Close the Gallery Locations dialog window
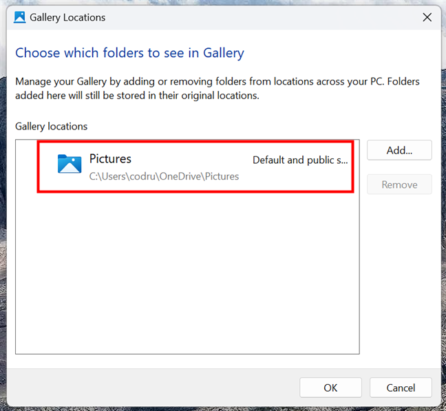The width and height of the screenshot is (446, 411). pos(425,17)
